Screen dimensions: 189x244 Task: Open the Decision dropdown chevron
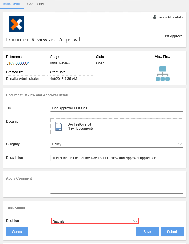tap(135, 221)
